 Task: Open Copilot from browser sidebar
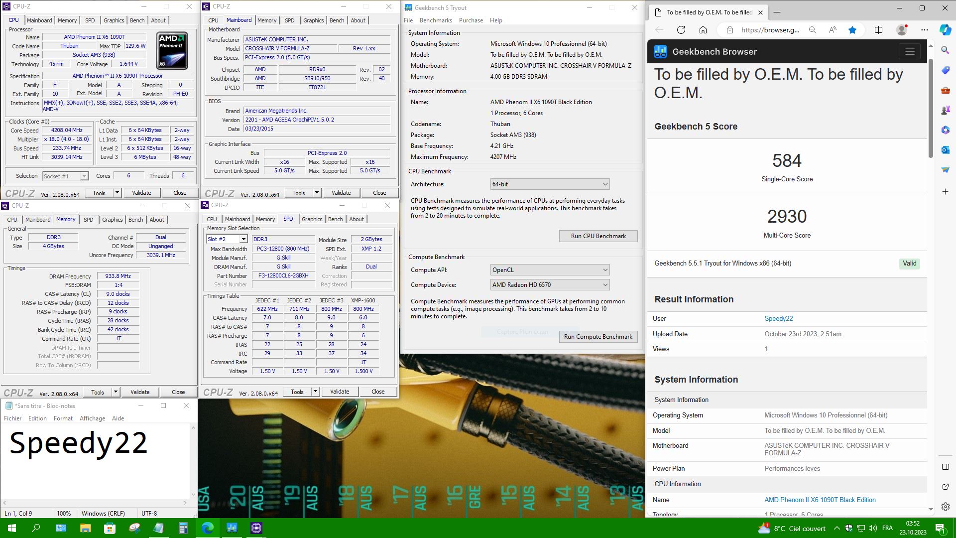coord(945,30)
